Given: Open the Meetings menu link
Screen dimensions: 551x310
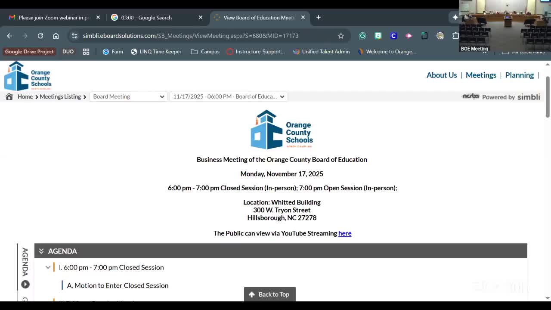Looking at the screenshot, I should pos(481,75).
